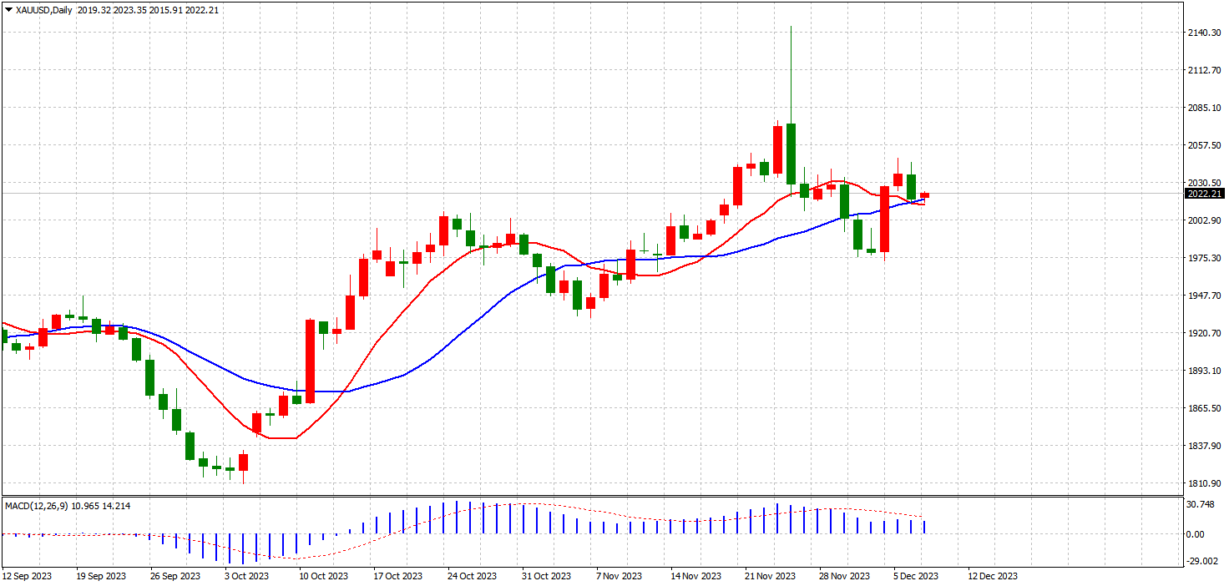This screenshot has height=586, width=1229.
Task: Click the tall green candle with longest upper wick
Action: point(791,154)
